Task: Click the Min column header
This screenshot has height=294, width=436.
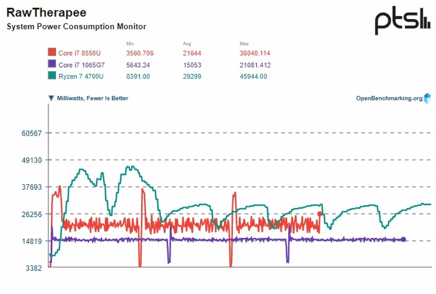Action: (x=130, y=44)
